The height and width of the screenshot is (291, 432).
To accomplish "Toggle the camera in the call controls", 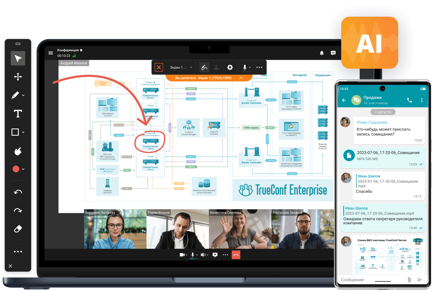I will click(x=182, y=255).
